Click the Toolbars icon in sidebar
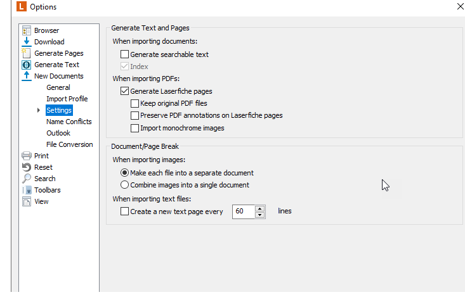The width and height of the screenshot is (465, 297). click(27, 190)
